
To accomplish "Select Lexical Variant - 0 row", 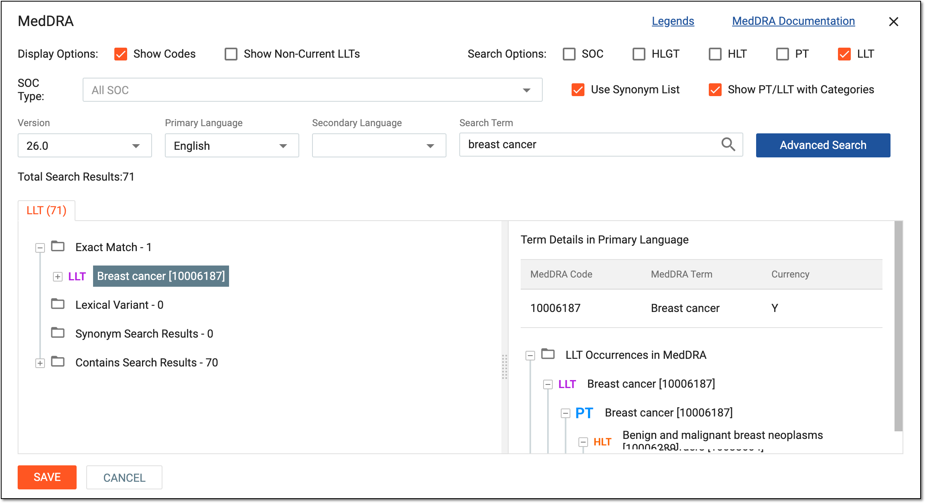I will coord(120,305).
